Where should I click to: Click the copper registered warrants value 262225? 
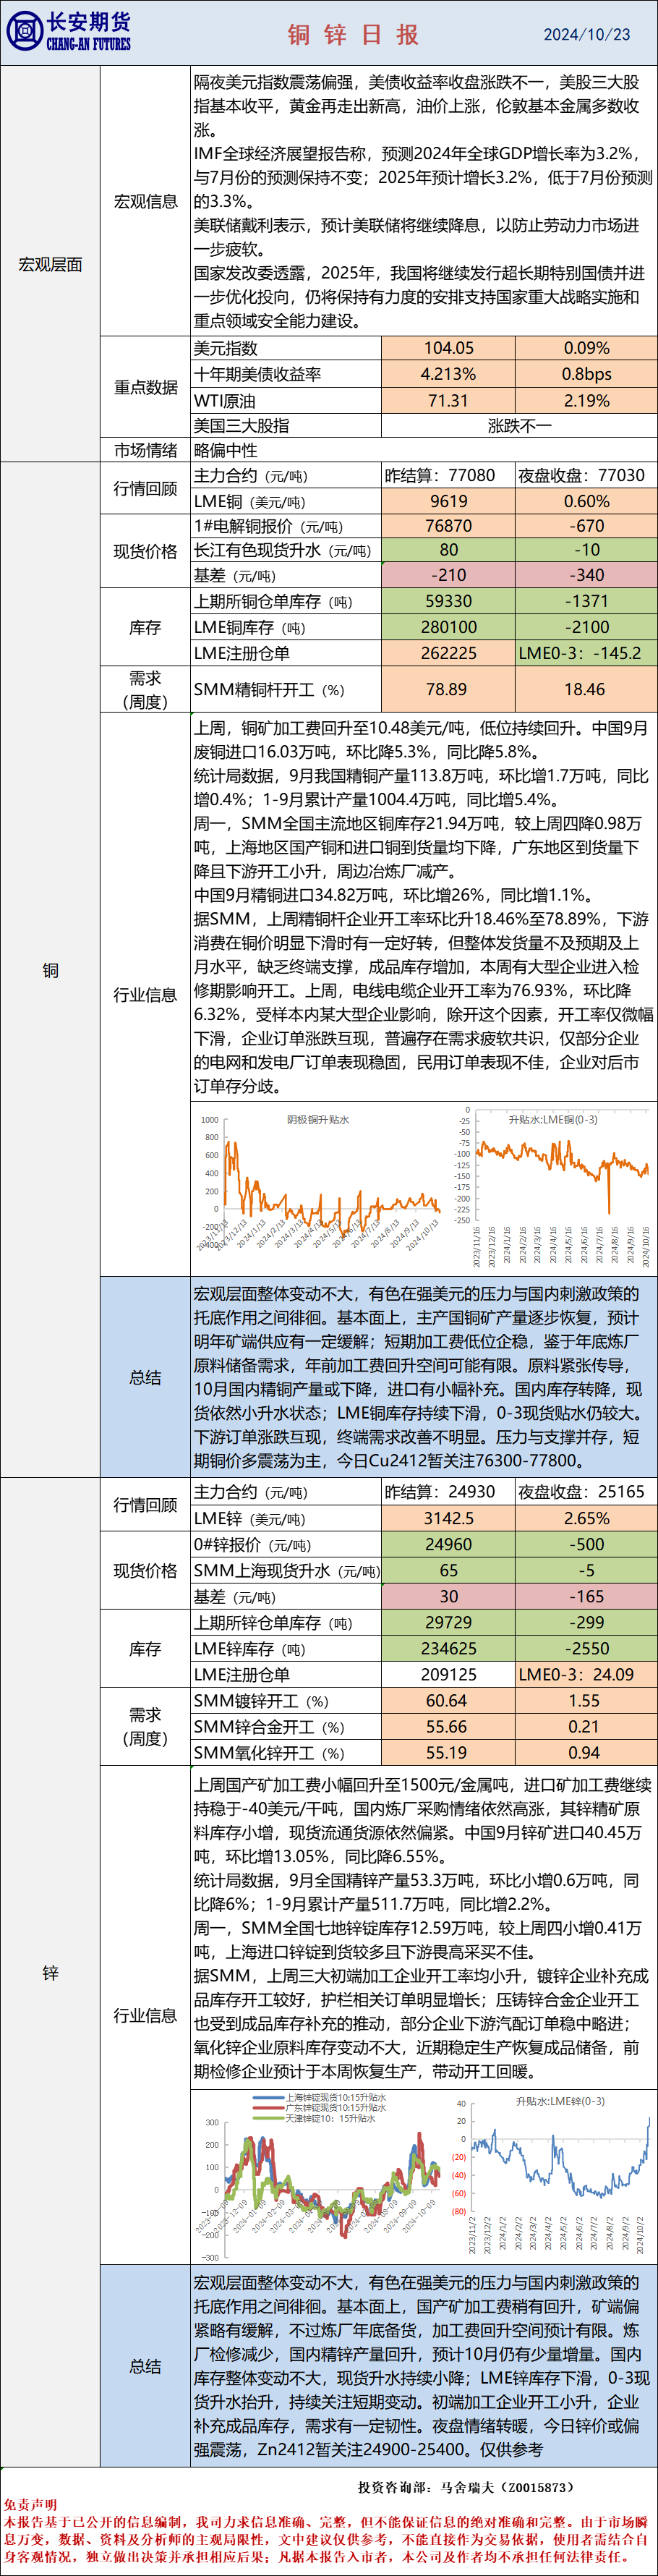pos(449,653)
